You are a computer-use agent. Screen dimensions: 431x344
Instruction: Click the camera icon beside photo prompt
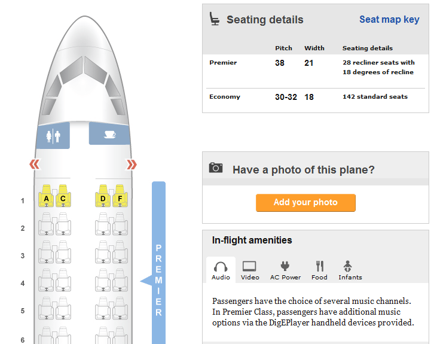tap(216, 168)
